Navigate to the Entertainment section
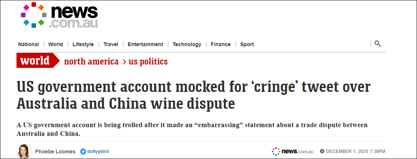417x159 pixels. (145, 44)
